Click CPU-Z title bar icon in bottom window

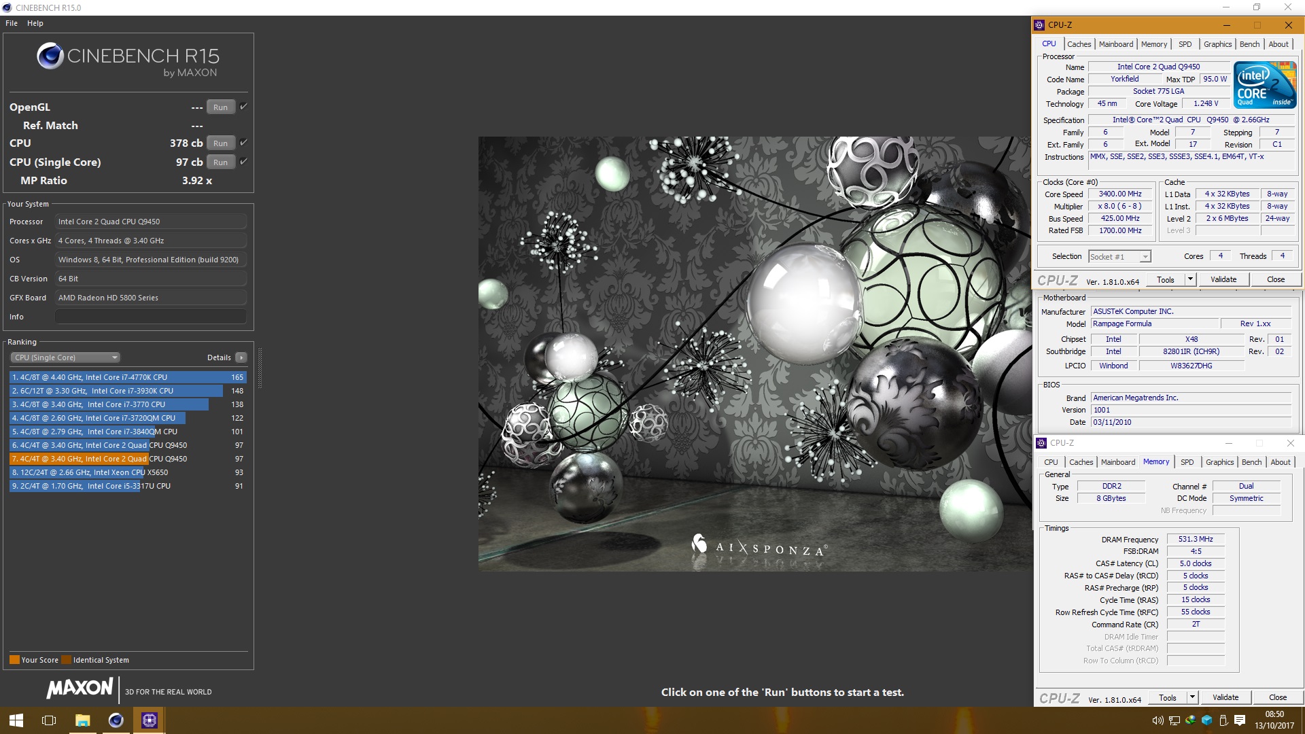coord(1041,443)
